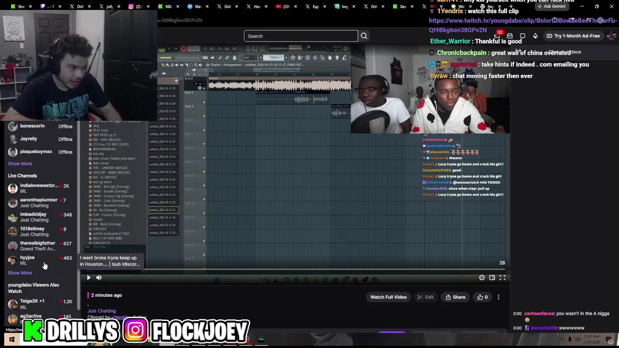The width and height of the screenshot is (619, 348).
Task: Open indialovewestbr live channel
Action: (x=40, y=188)
